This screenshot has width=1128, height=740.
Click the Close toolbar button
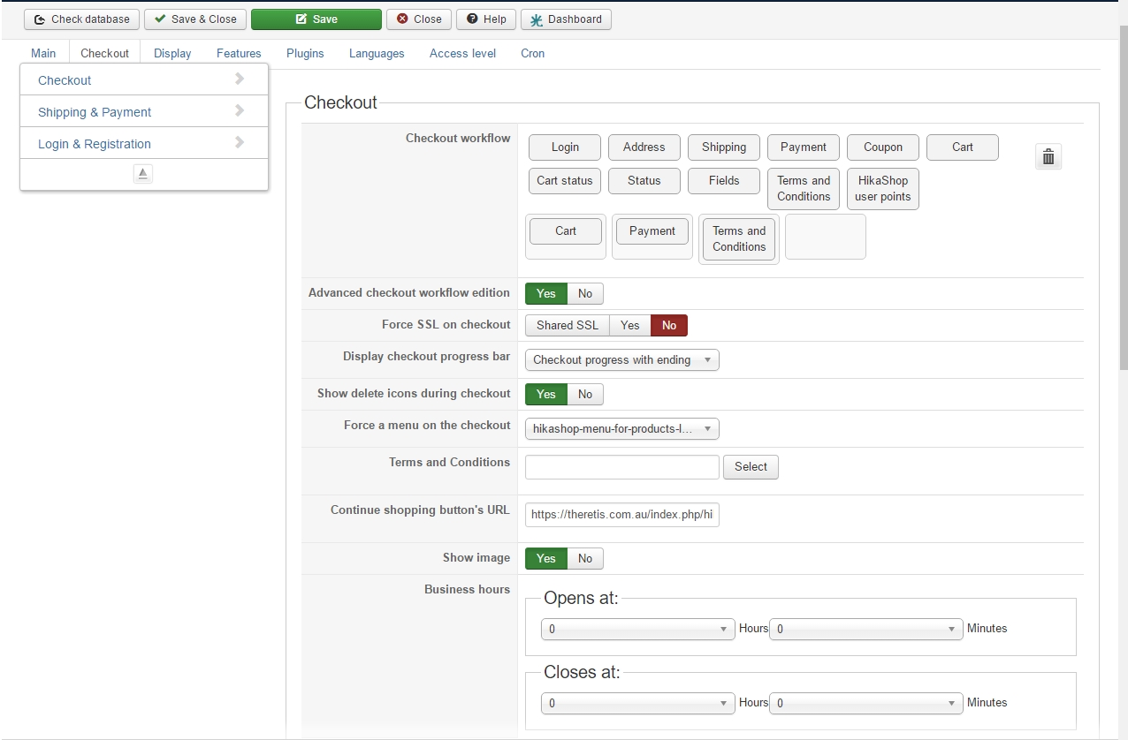tap(418, 19)
